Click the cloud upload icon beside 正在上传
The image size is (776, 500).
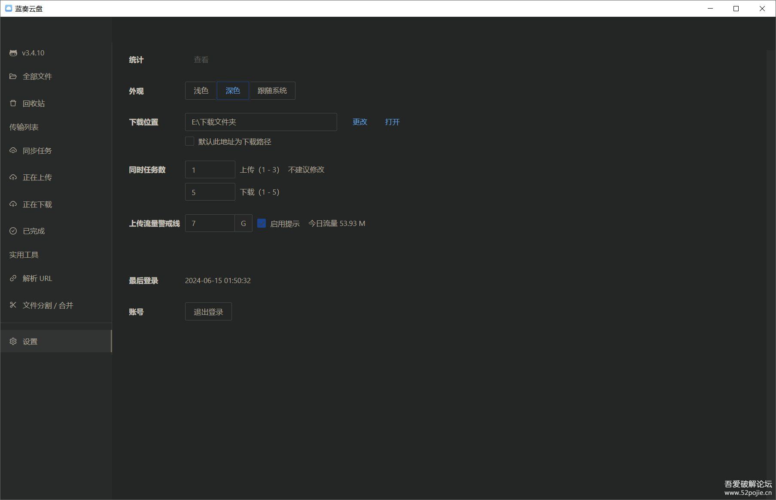(13, 177)
